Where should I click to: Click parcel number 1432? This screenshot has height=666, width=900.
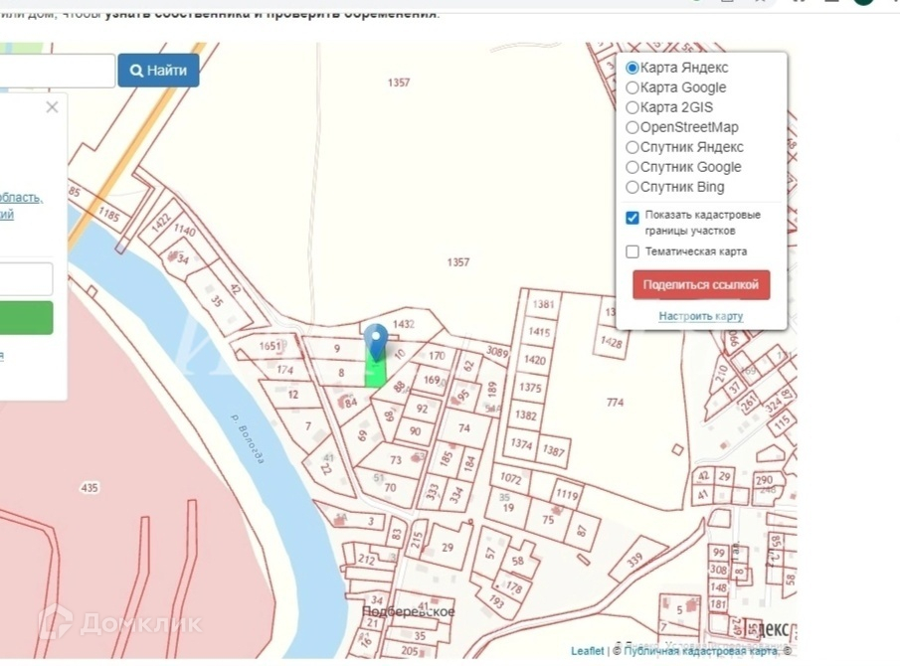404,325
